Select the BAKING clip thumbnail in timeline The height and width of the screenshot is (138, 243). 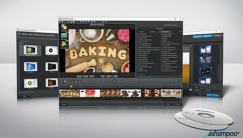(70, 94)
